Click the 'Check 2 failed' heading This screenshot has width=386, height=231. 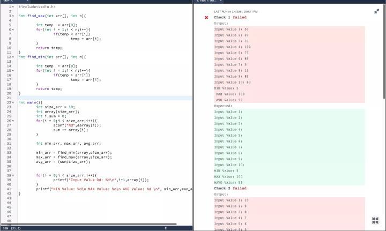coord(230,188)
